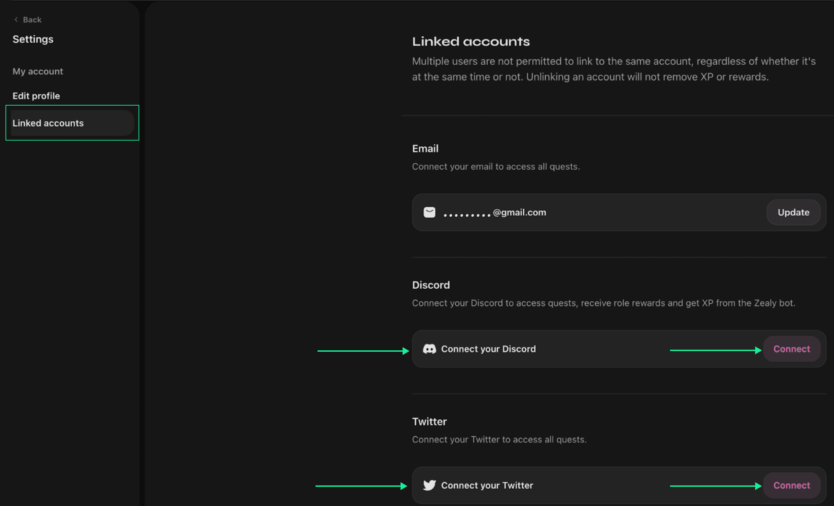The width and height of the screenshot is (834, 506).
Task: Open the Edit profile section
Action: coord(36,96)
